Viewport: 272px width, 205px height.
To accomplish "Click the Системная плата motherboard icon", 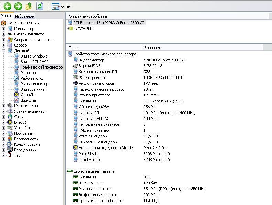I will click(10, 34).
